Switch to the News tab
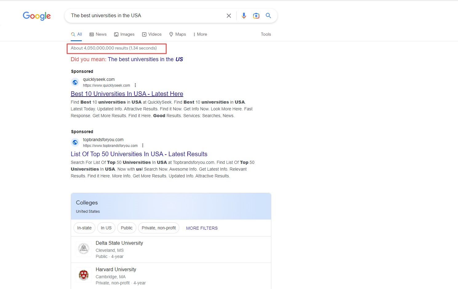458x289 pixels. point(98,34)
